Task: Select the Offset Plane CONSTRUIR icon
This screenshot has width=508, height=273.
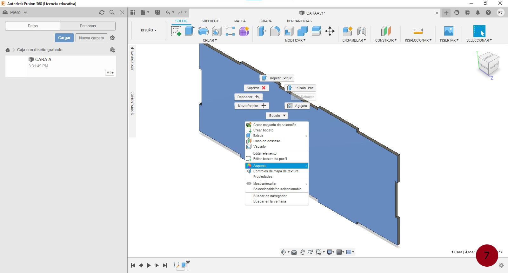Action: (x=386, y=31)
